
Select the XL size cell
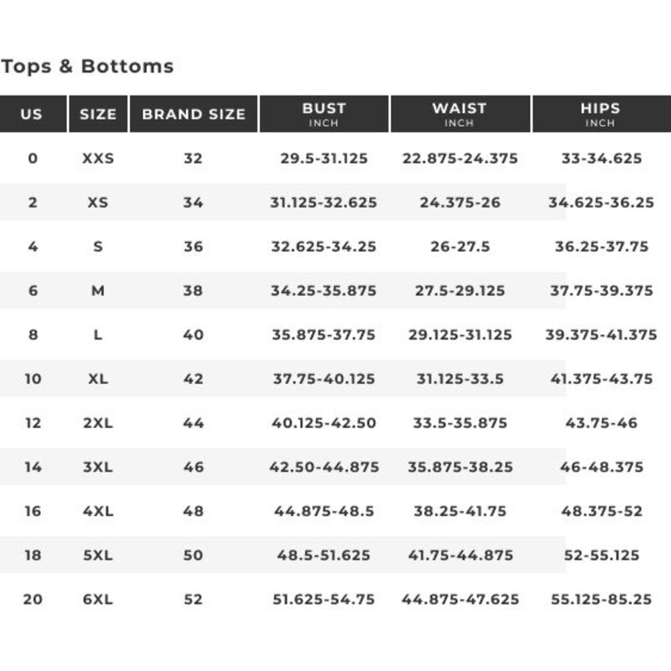click(98, 378)
